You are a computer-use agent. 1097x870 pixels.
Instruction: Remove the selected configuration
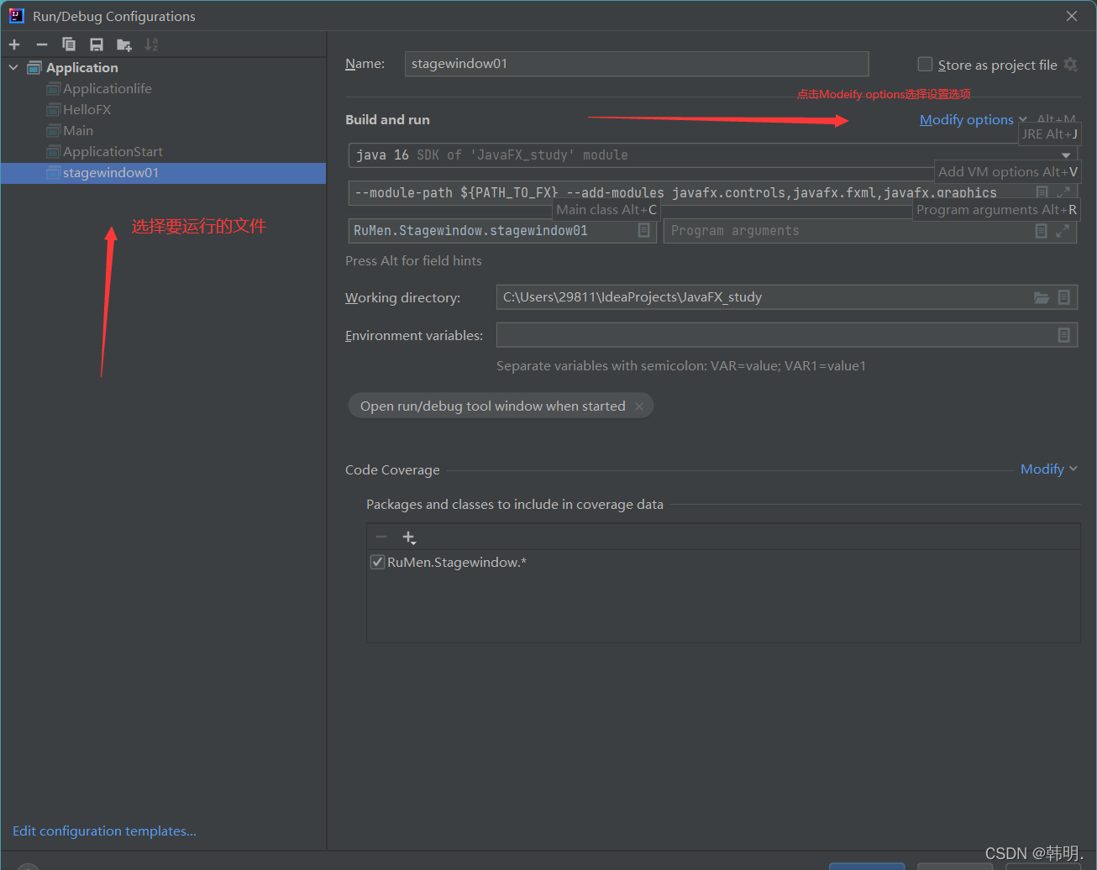click(x=42, y=45)
